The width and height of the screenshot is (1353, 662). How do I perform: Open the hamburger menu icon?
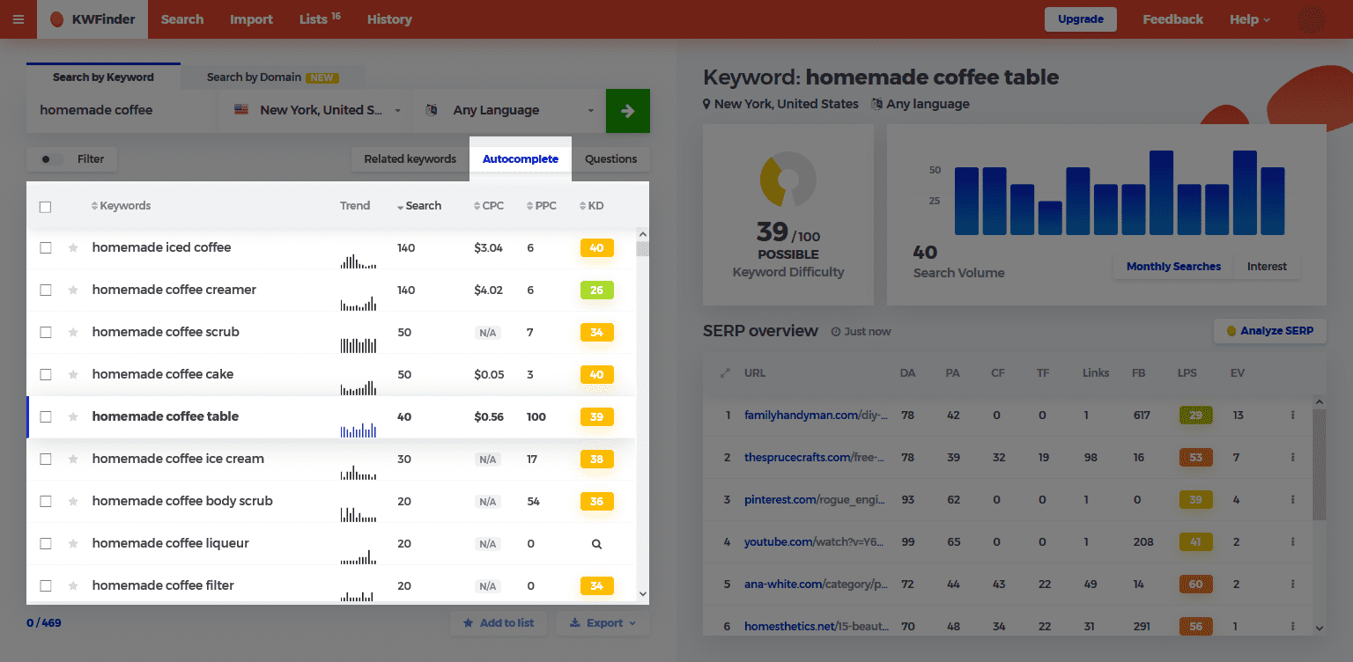pyautogui.click(x=18, y=19)
